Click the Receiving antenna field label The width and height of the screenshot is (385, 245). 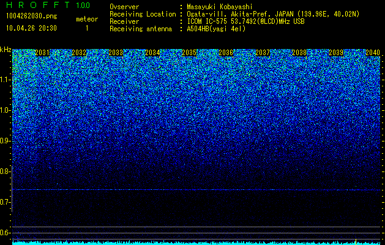[x=141, y=29]
